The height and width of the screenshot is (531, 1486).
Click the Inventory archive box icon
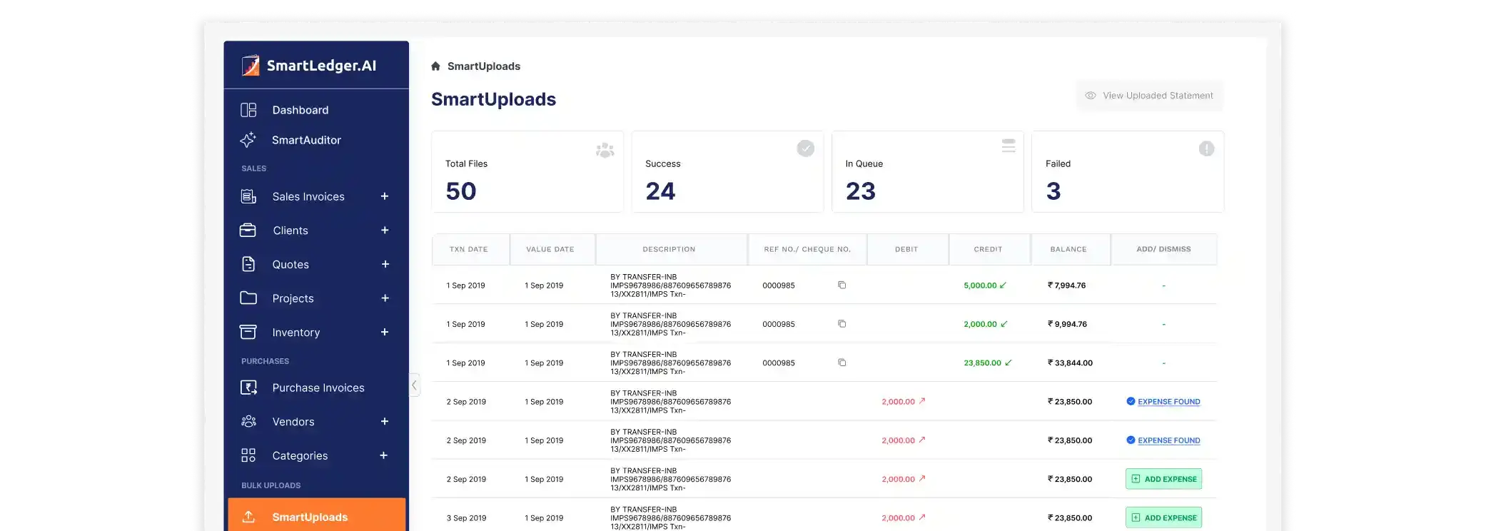coord(248,332)
